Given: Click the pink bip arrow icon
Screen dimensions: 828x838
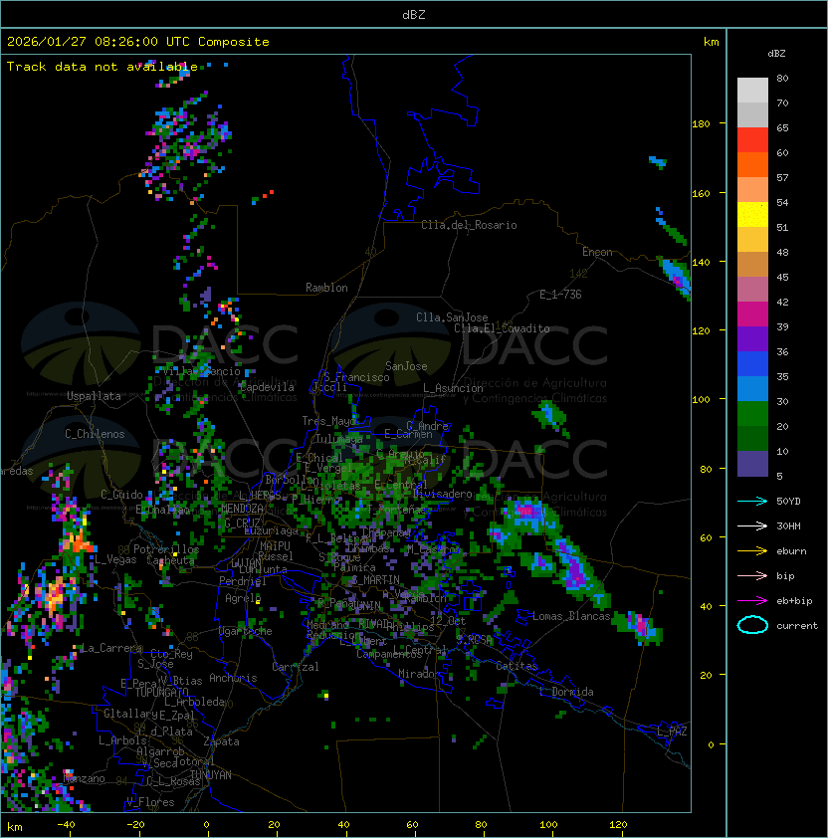Looking at the screenshot, I should (x=752, y=575).
